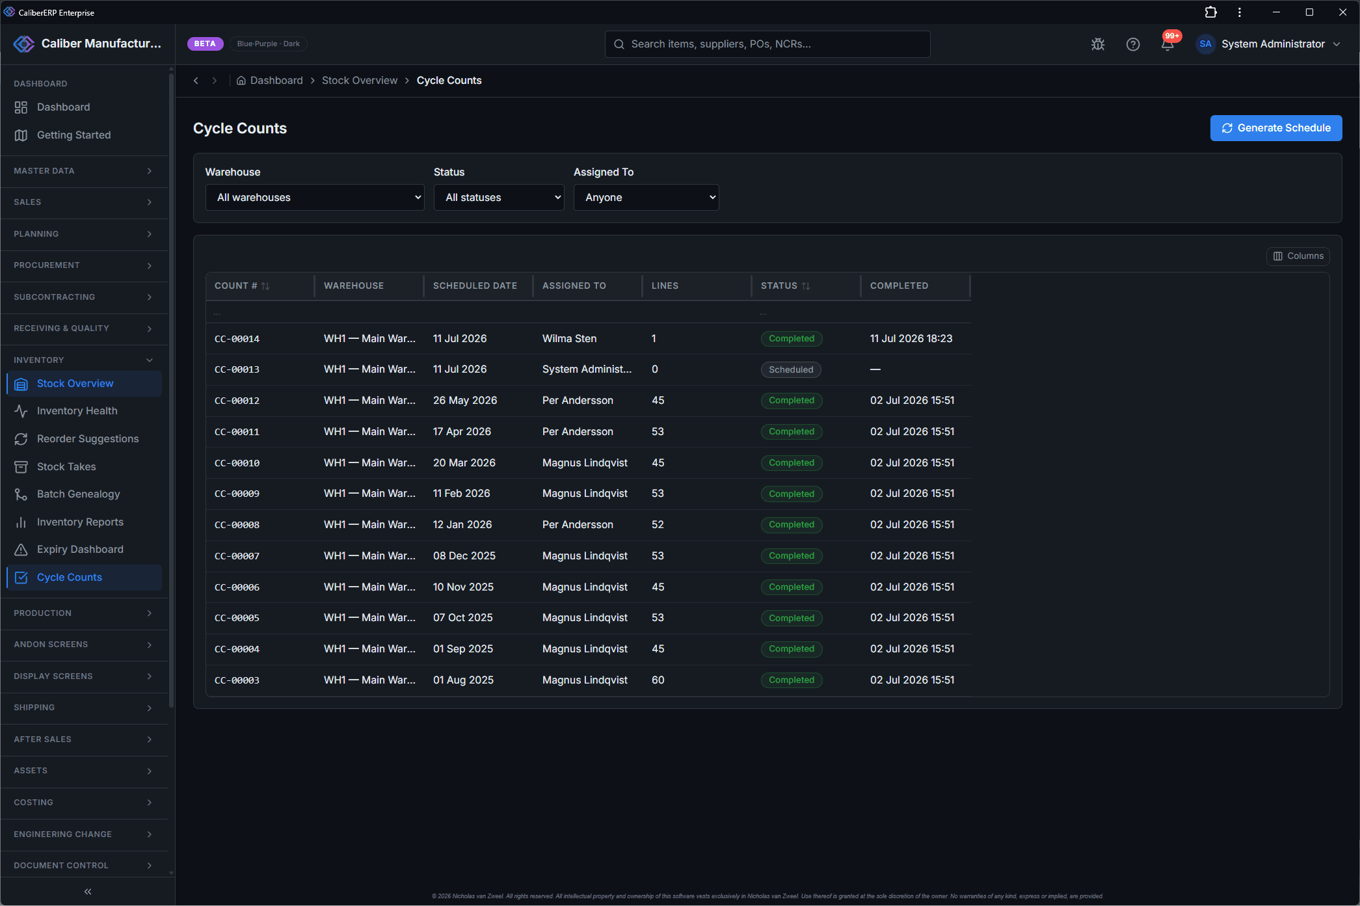This screenshot has width=1360, height=906.
Task: Click Scheduled status badge for CC-00013
Action: pyautogui.click(x=791, y=370)
